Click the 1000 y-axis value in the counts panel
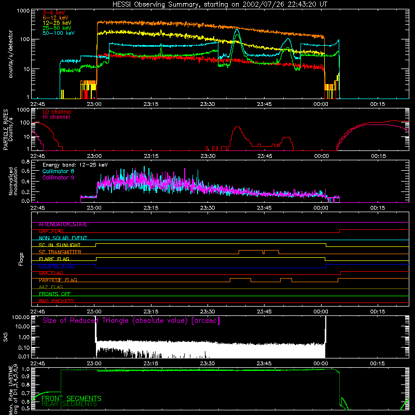 click(x=23, y=11)
